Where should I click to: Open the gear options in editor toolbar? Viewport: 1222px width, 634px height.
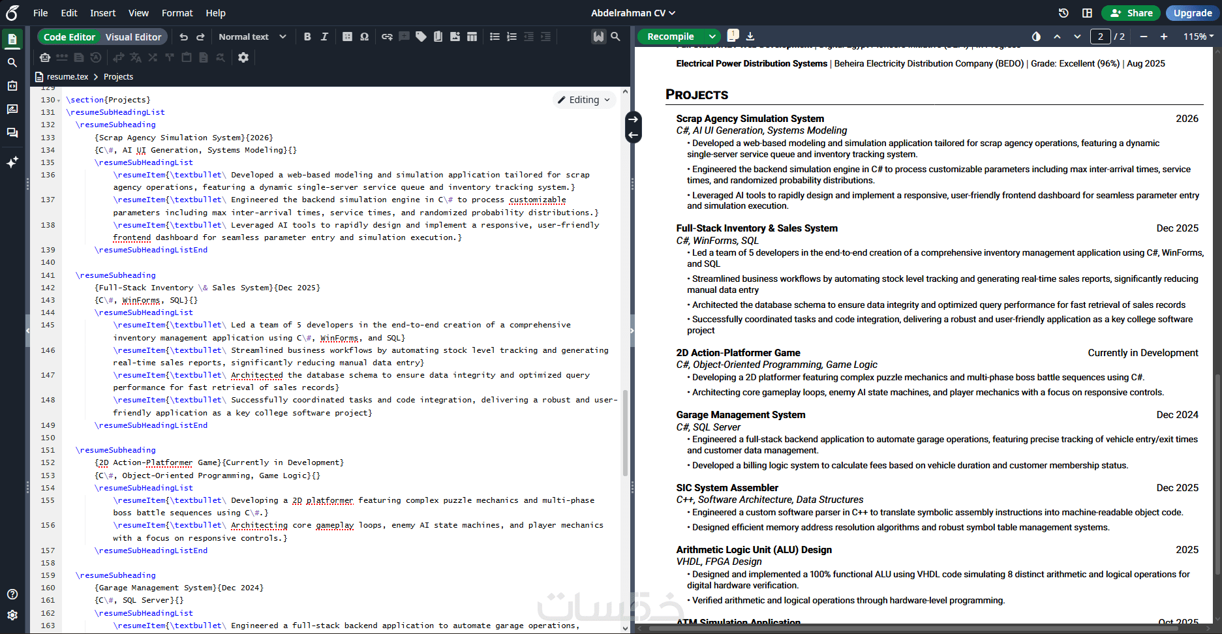[x=243, y=57]
